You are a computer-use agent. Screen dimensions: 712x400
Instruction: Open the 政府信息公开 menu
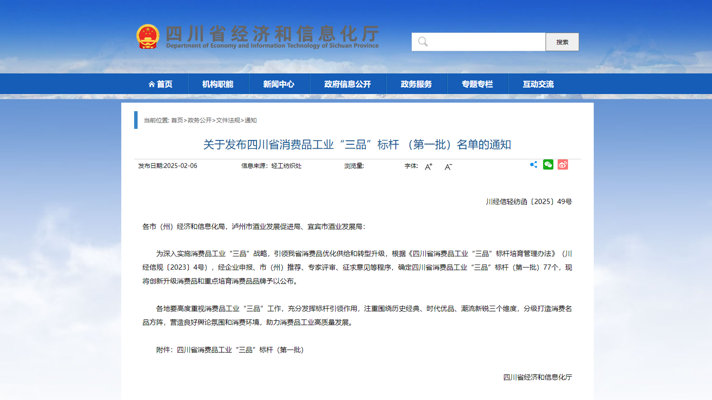point(348,84)
